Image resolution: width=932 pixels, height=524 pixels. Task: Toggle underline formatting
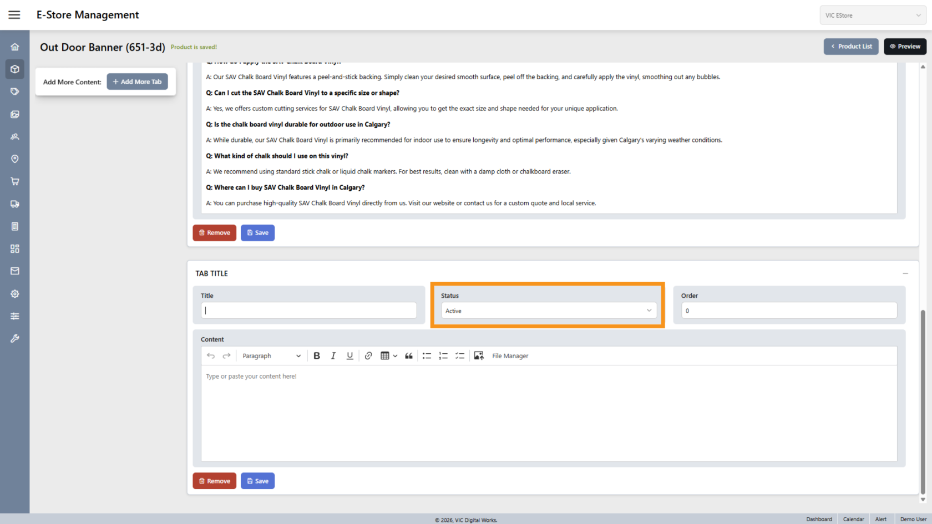coord(349,356)
